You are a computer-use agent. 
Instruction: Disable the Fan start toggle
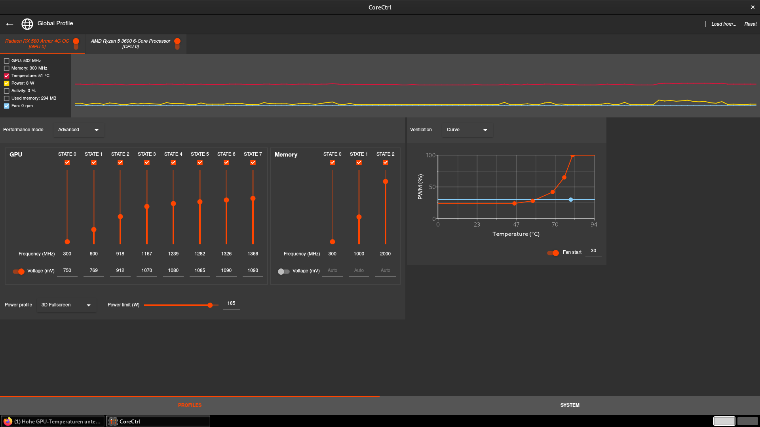point(553,253)
